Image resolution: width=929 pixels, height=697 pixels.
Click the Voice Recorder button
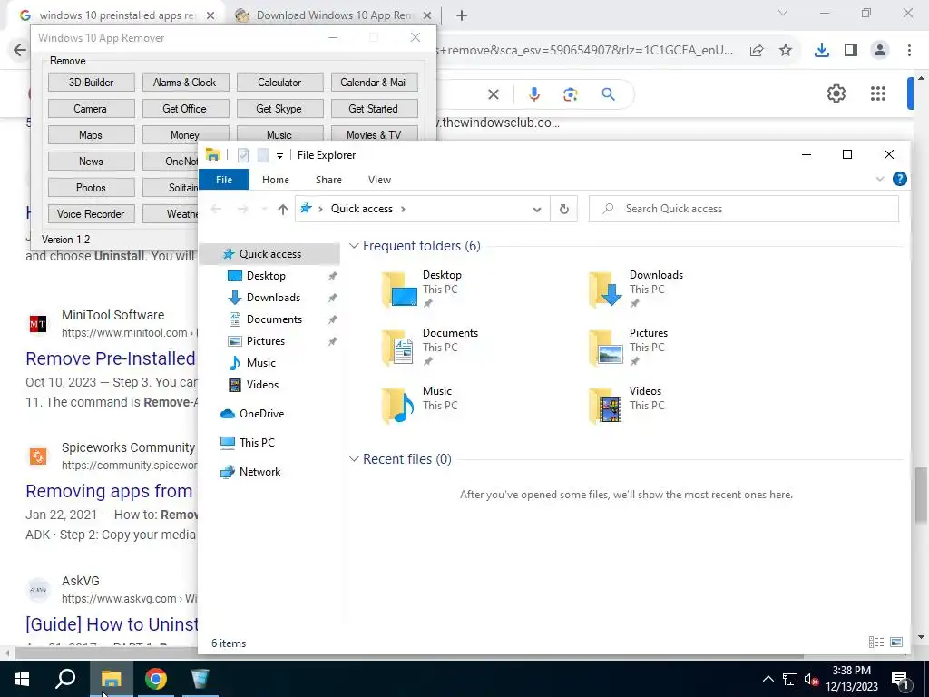[x=92, y=214]
